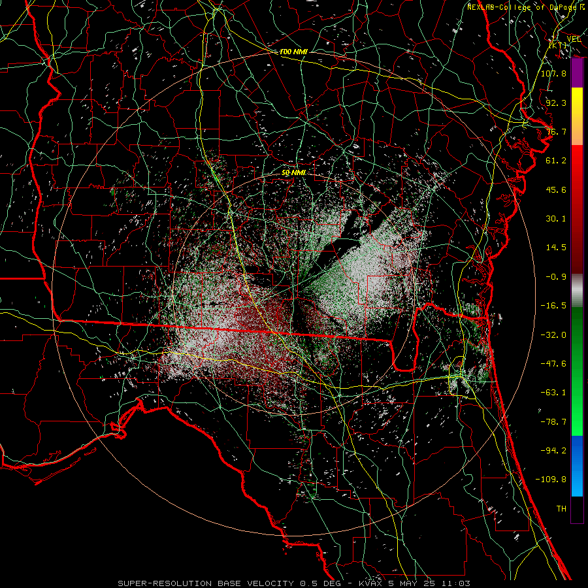This screenshot has height=588, width=588.
Task: Click the TH legend label
Action: pyautogui.click(x=561, y=509)
